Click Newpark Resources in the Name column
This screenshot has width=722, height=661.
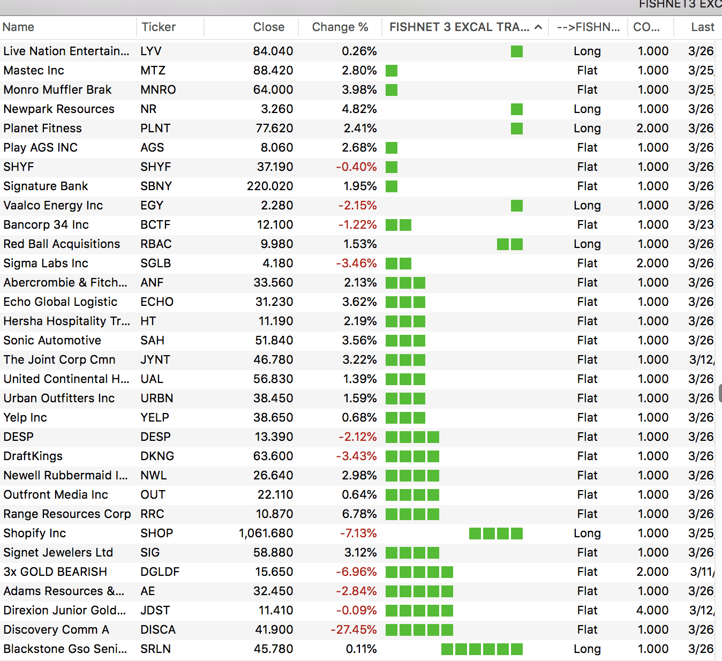59,109
